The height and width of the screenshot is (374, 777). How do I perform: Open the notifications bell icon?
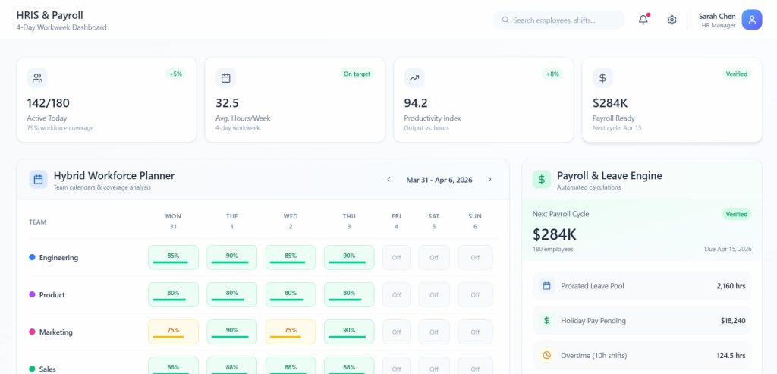pyautogui.click(x=643, y=20)
